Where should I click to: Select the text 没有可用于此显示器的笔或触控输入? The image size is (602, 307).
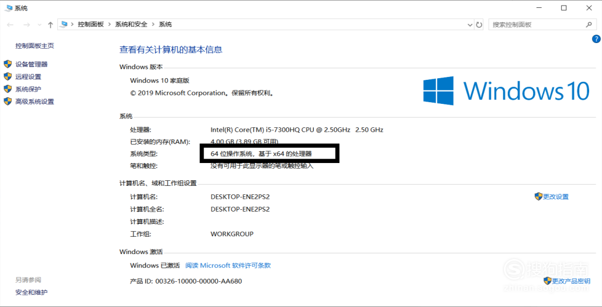click(x=262, y=166)
